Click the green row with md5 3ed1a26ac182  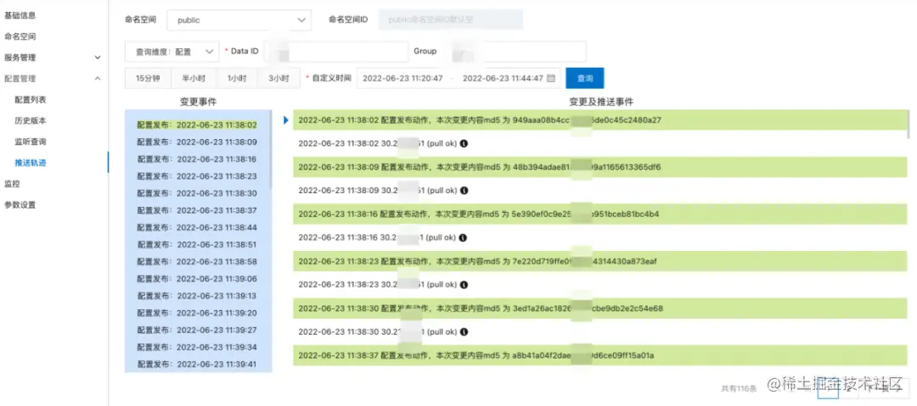click(x=600, y=308)
